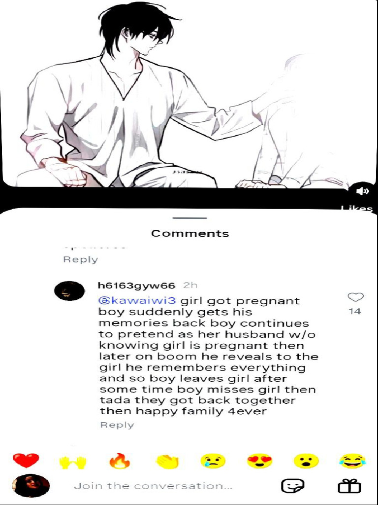Send the clapping hands emoji reaction

(x=167, y=461)
